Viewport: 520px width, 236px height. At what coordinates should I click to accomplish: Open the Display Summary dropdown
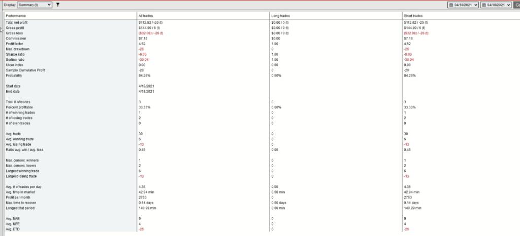pyautogui.click(x=35, y=5)
